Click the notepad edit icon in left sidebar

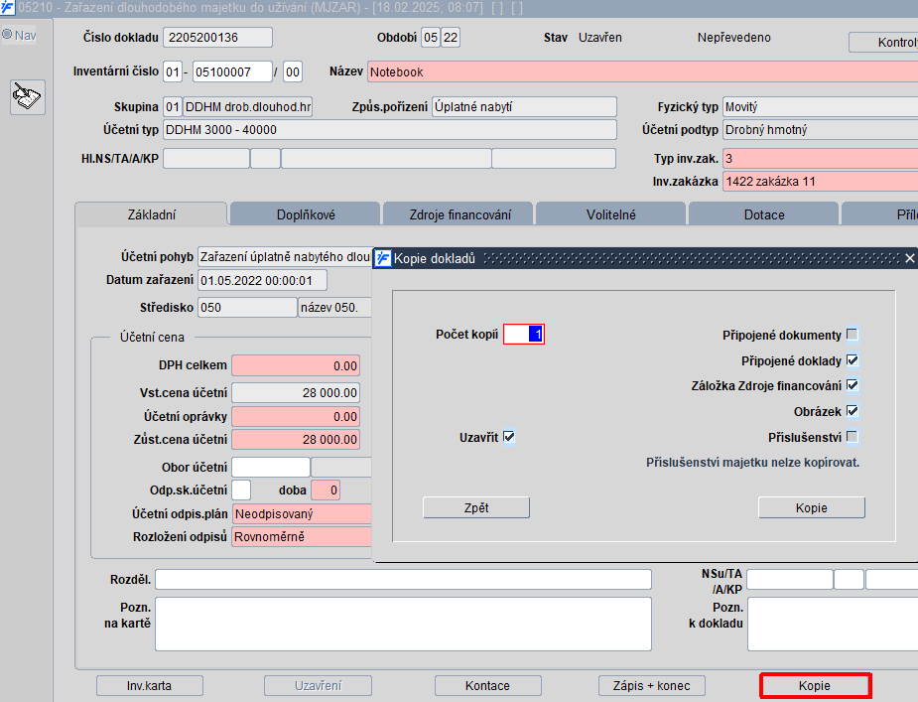(27, 97)
